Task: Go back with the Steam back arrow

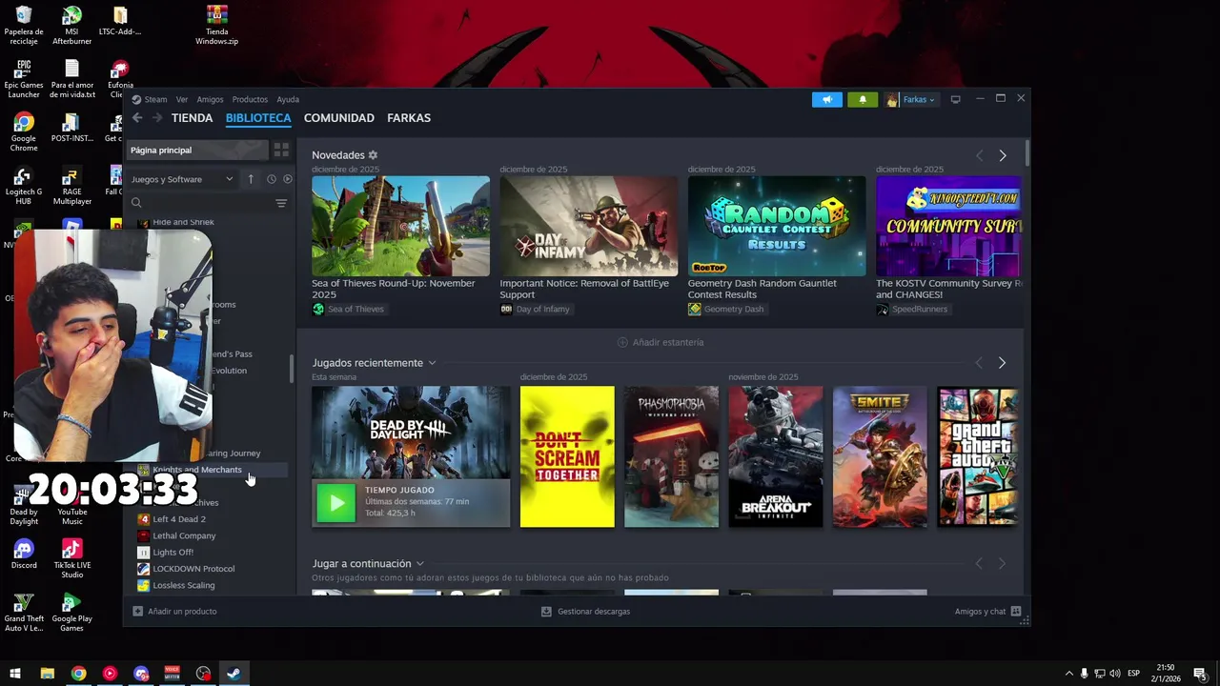Action: [137, 118]
